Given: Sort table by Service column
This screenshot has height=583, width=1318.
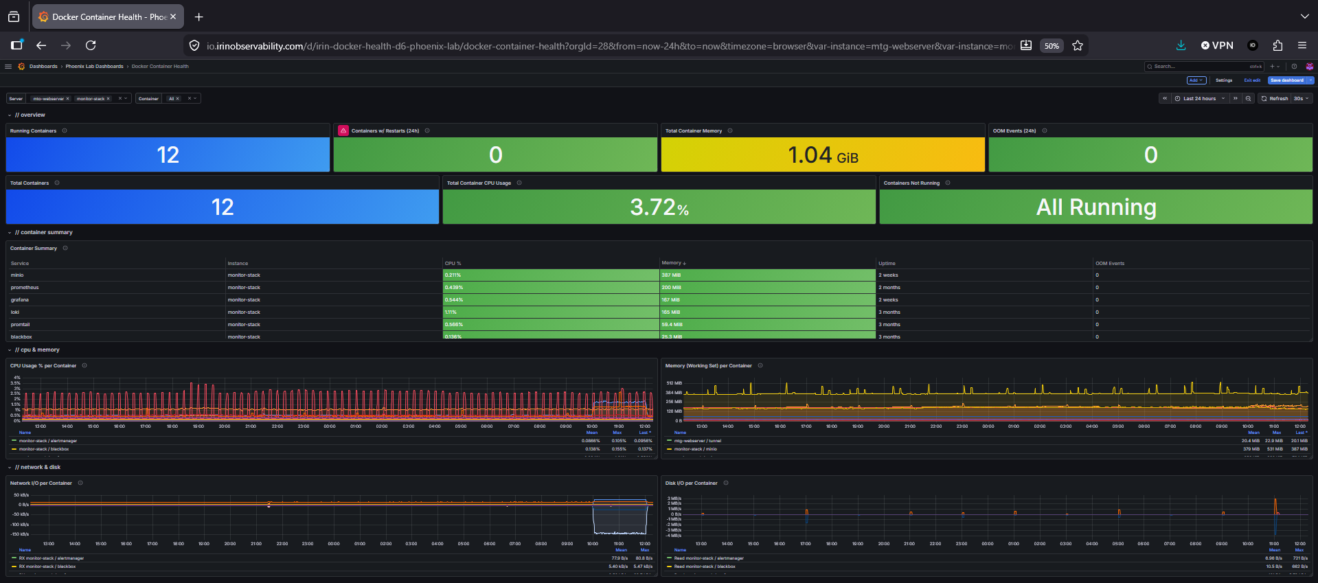Looking at the screenshot, I should 20,264.
